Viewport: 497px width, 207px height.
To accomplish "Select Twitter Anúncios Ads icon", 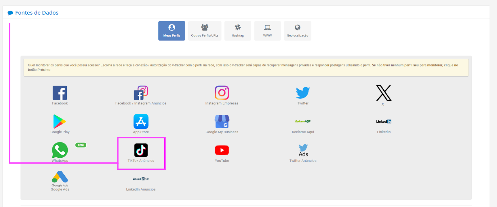I will (x=303, y=151).
